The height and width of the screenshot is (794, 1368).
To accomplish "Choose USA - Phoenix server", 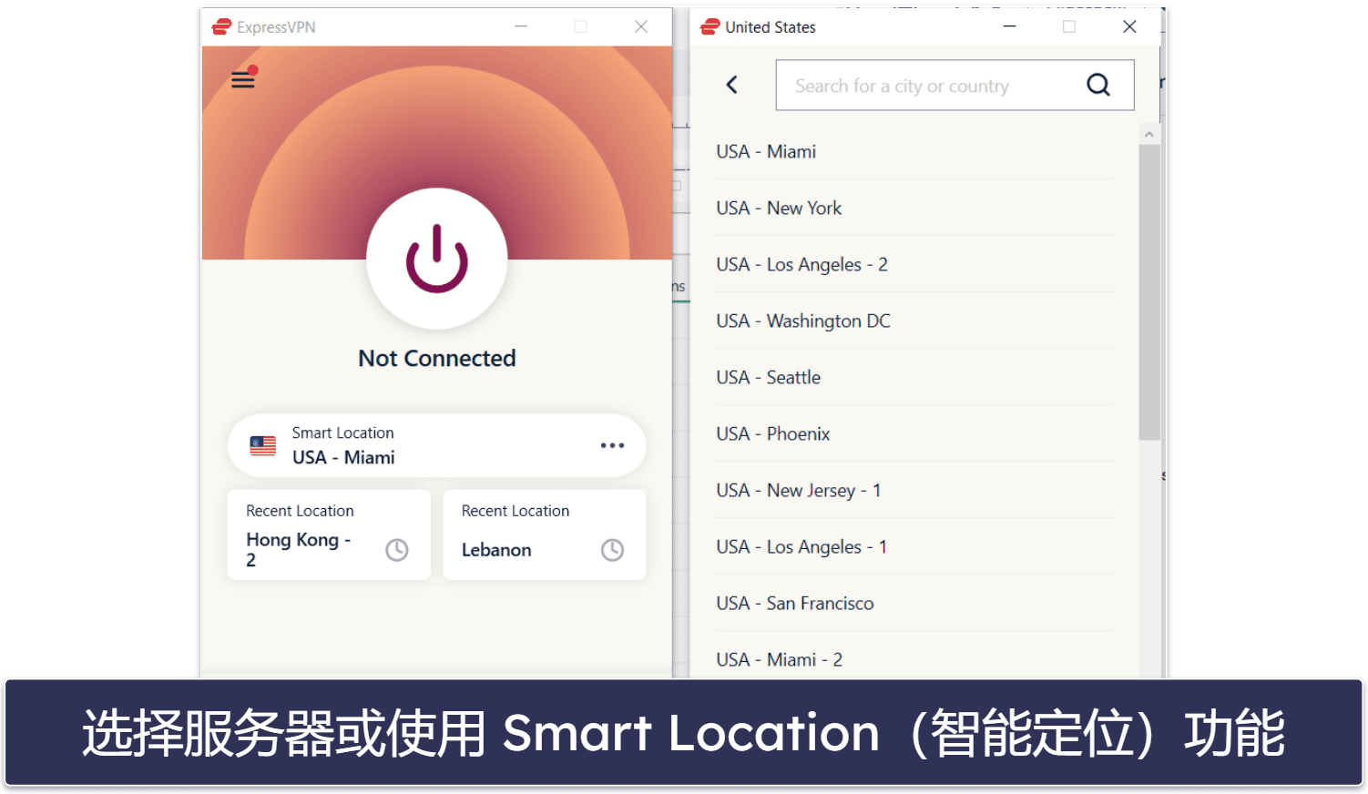I will tap(914, 434).
